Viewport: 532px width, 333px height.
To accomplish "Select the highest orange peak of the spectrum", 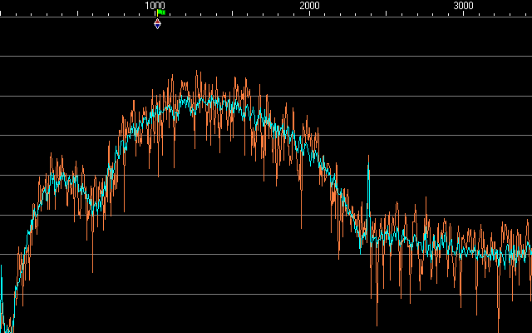I will click(x=197, y=73).
